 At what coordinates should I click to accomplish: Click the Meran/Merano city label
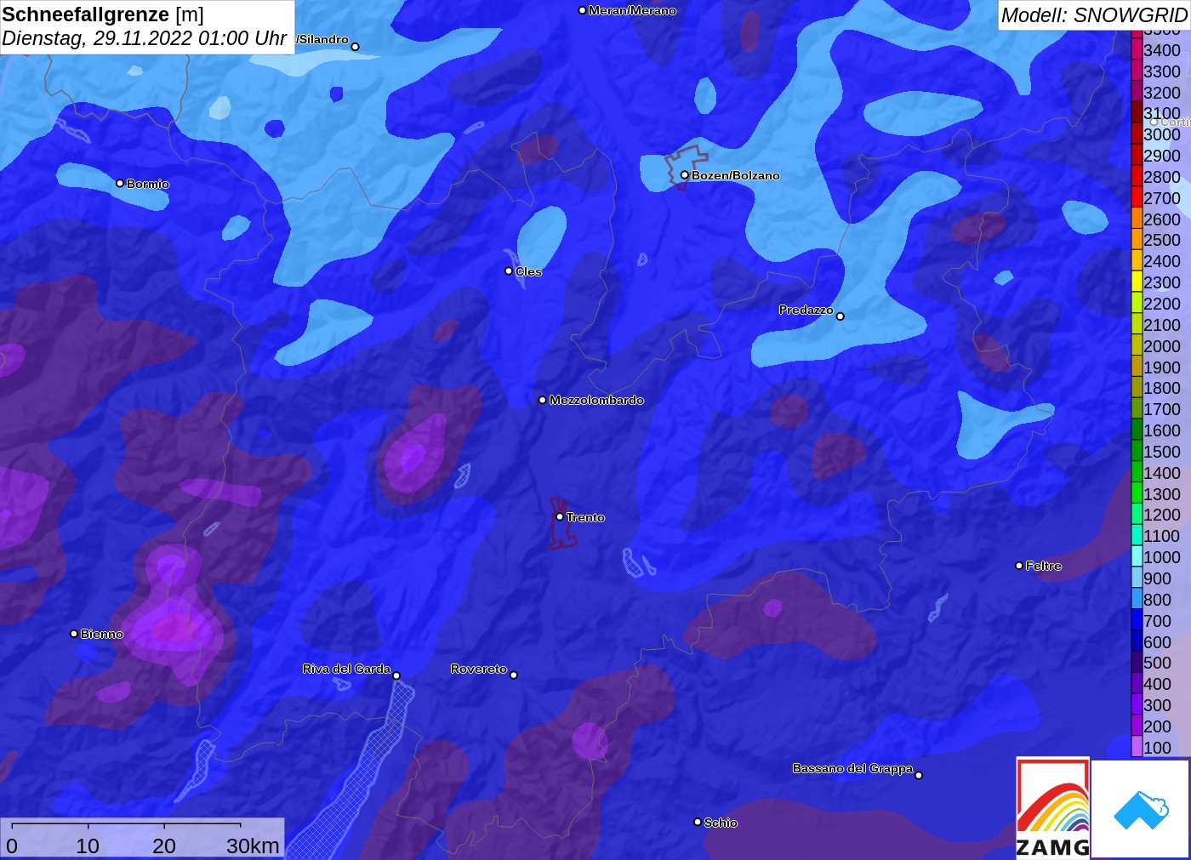(632, 10)
